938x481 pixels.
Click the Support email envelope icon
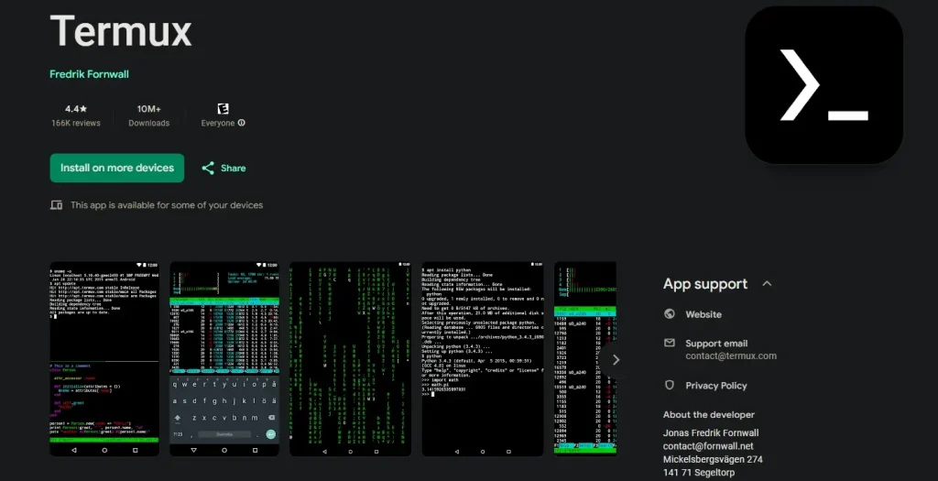(x=670, y=344)
